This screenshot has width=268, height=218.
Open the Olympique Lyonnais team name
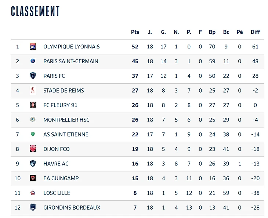71,47
